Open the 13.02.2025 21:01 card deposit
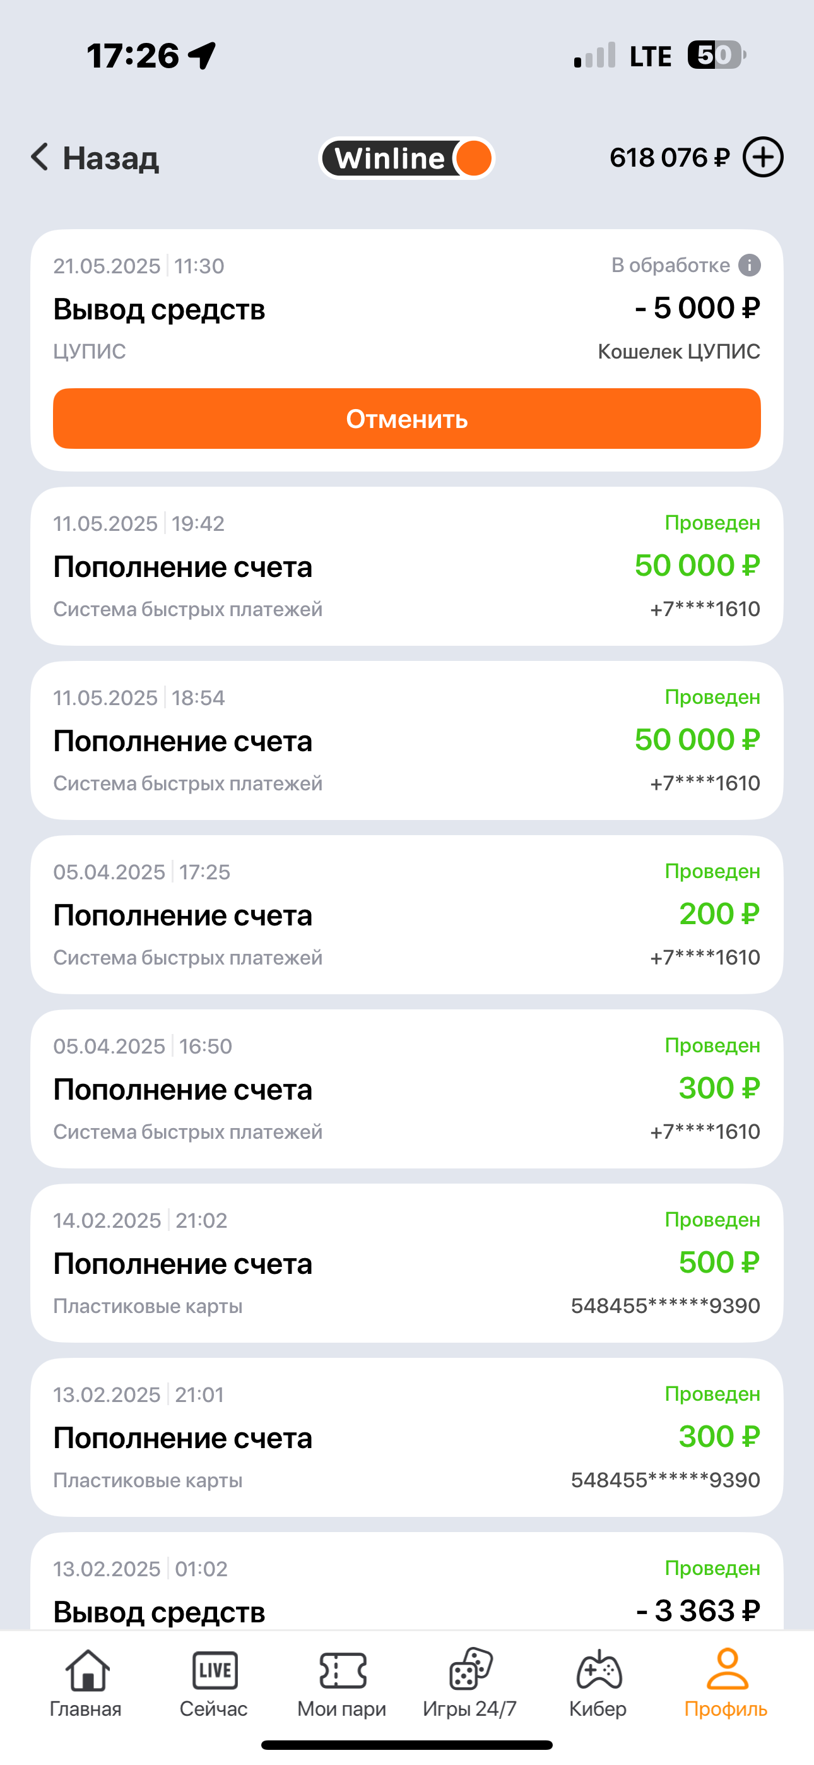The image size is (814, 1765). pos(406,1437)
